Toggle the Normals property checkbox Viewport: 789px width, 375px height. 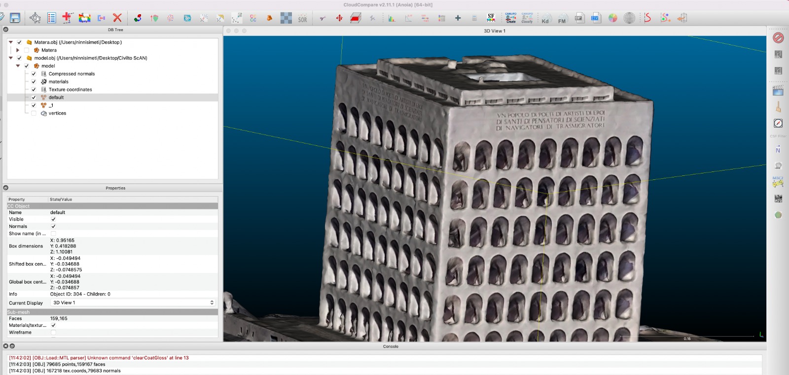point(53,227)
